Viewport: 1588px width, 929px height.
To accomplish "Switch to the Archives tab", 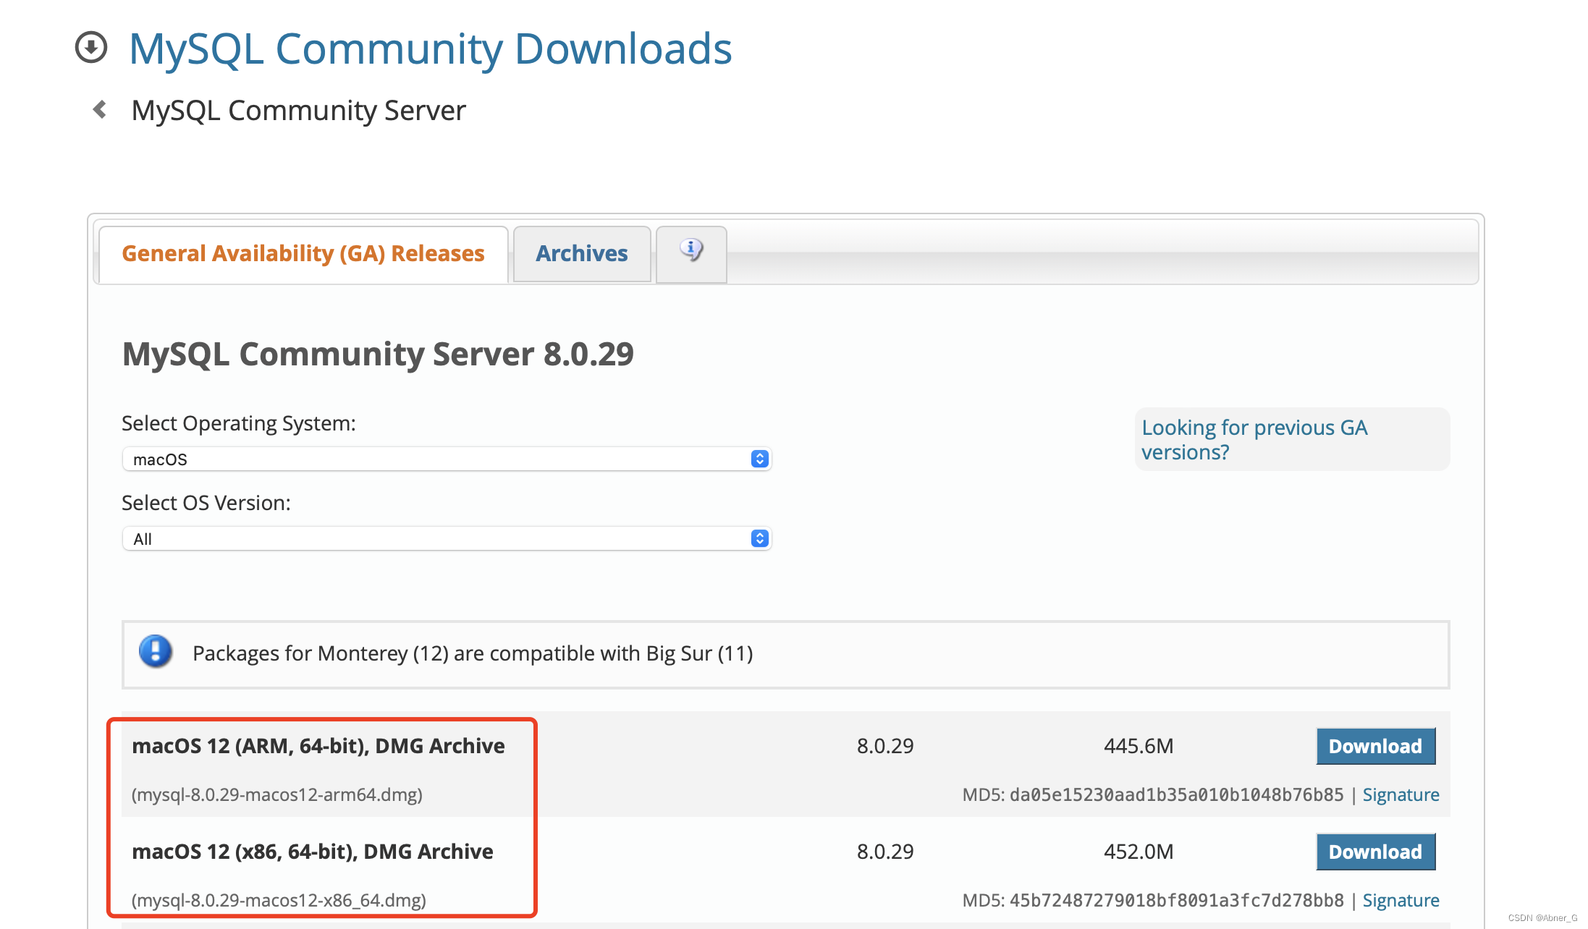I will point(582,253).
